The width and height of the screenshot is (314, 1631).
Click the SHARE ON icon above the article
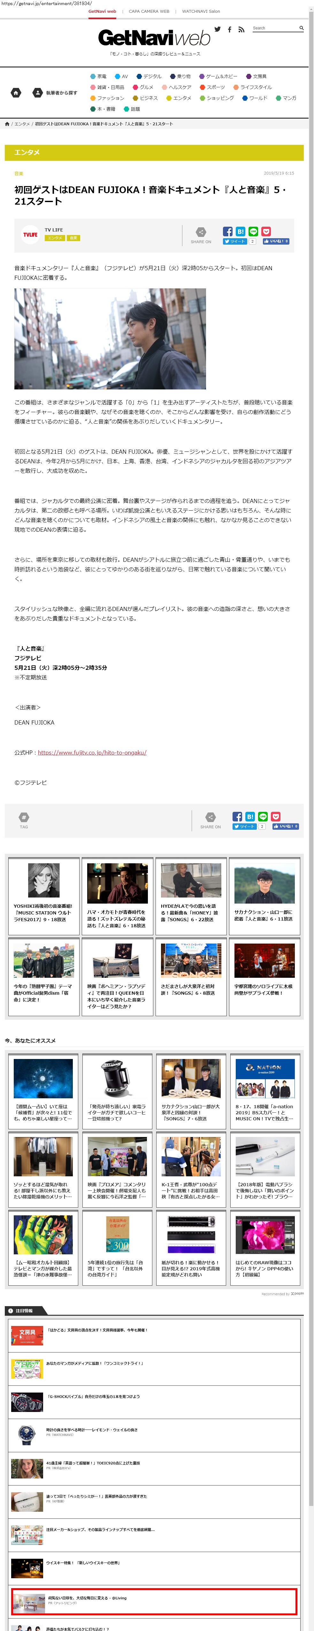click(x=201, y=232)
